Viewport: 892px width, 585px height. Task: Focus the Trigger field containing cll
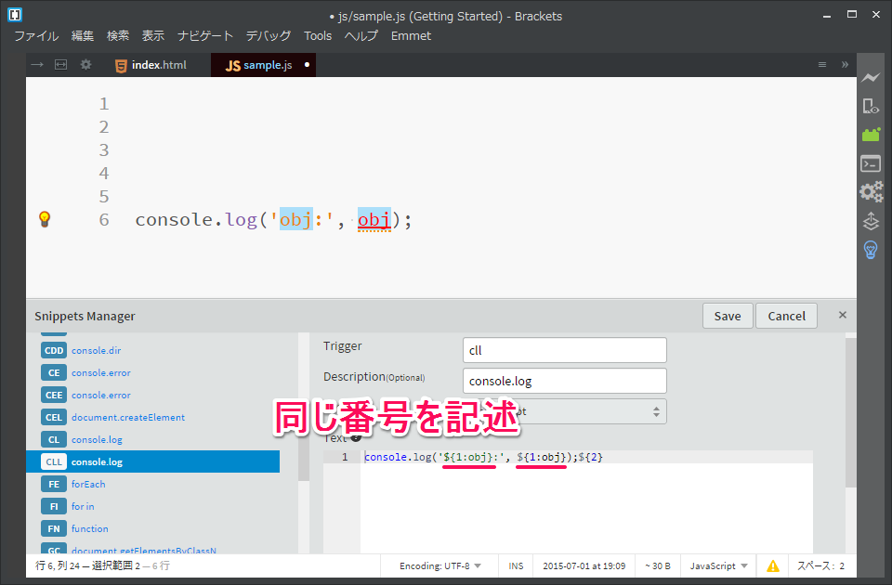click(x=564, y=350)
